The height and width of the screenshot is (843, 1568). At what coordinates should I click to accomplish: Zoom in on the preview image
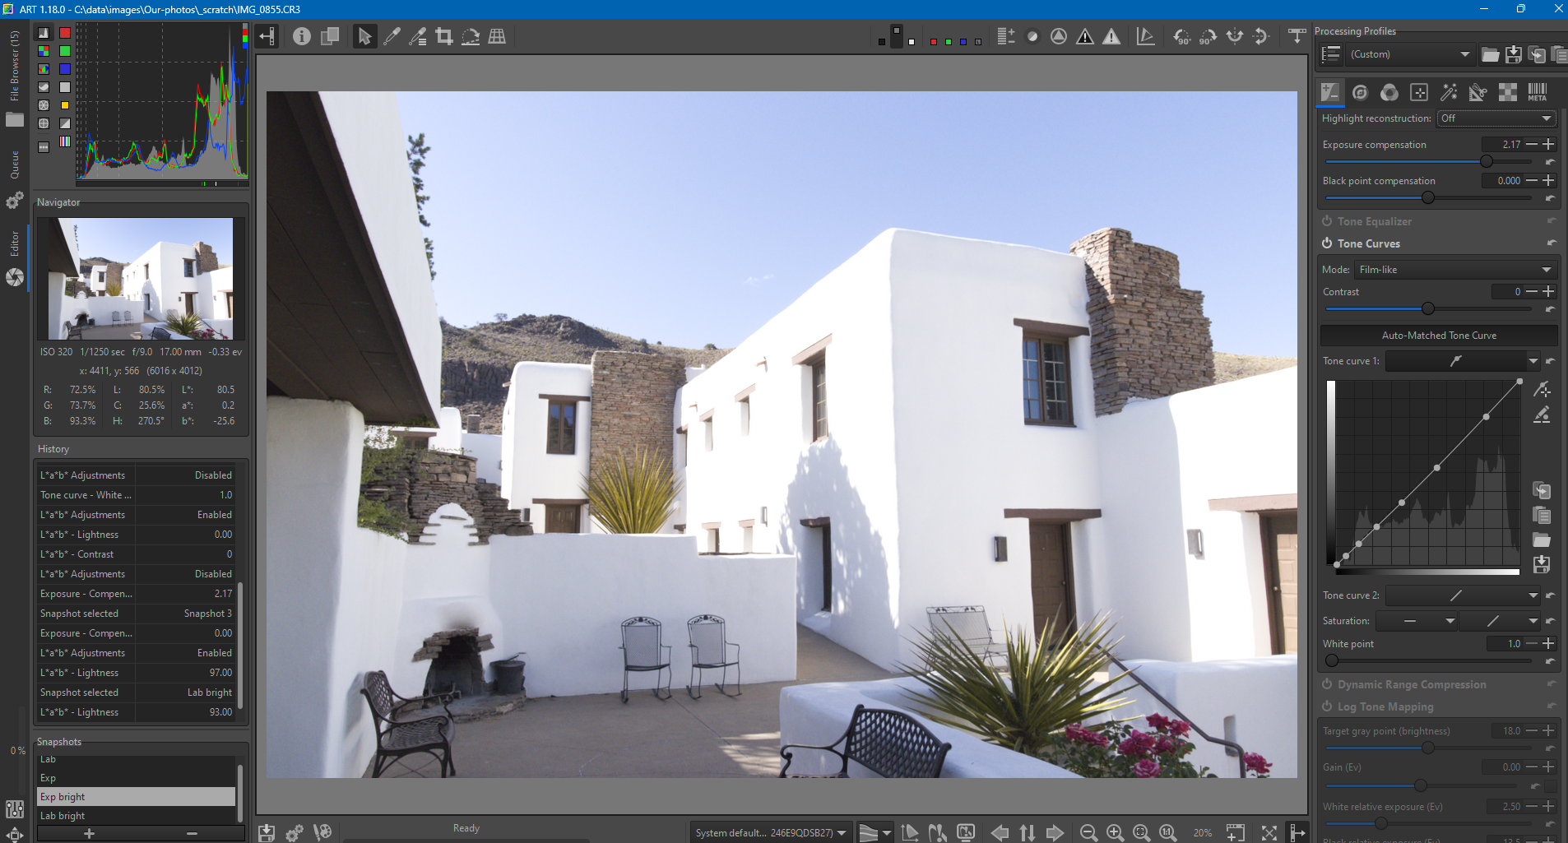[1115, 833]
